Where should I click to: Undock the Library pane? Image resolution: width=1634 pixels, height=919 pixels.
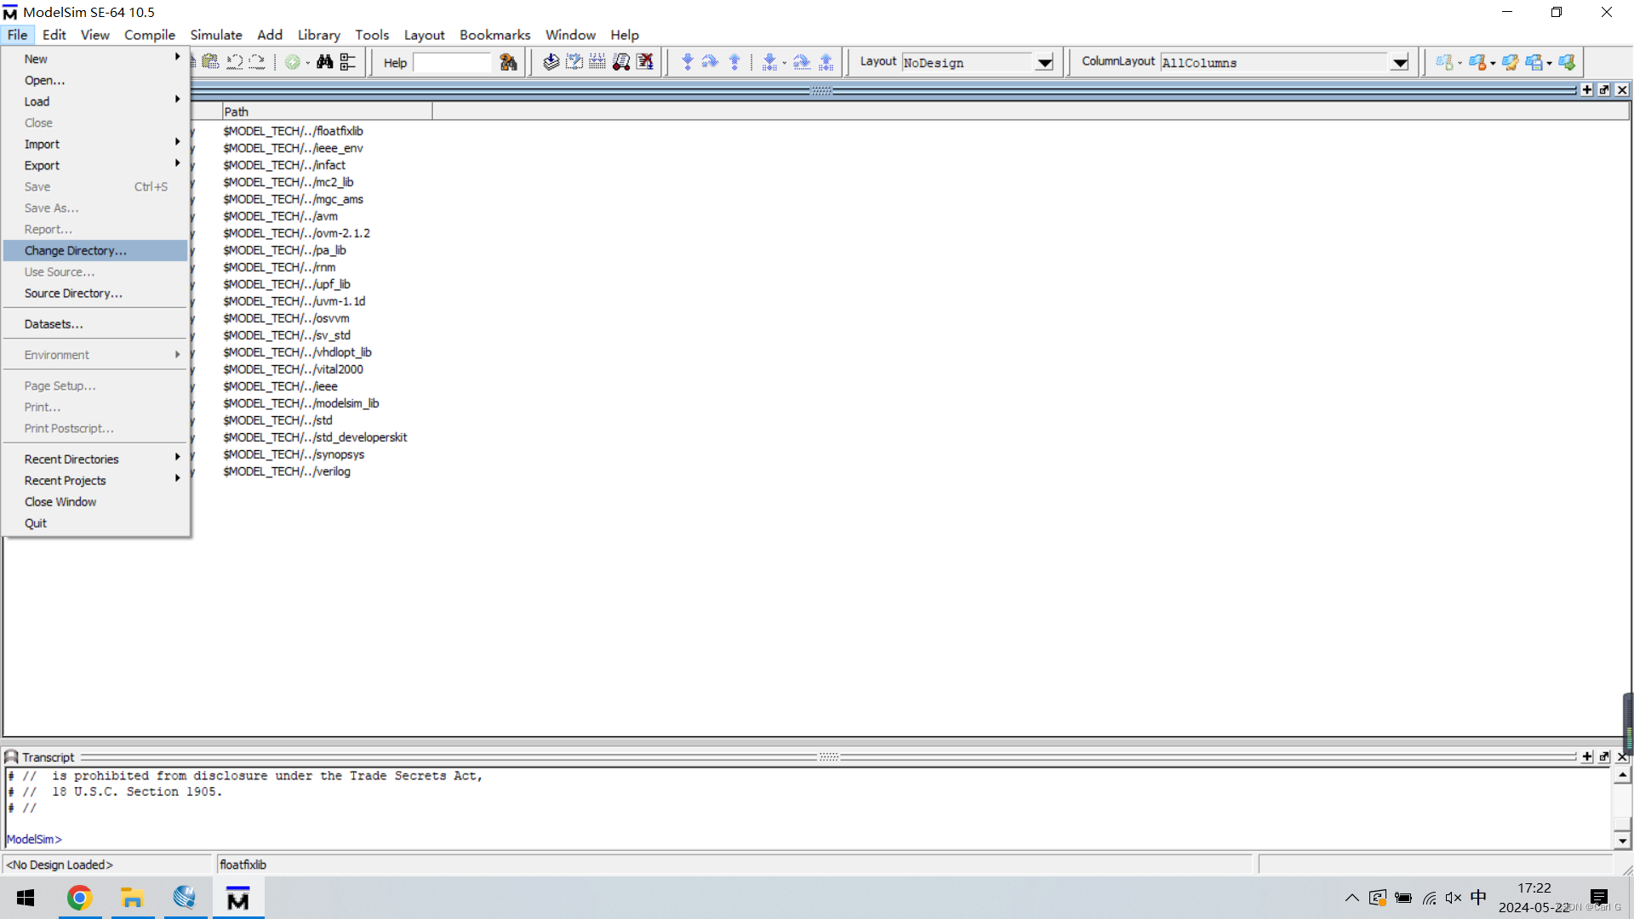pos(1604,89)
